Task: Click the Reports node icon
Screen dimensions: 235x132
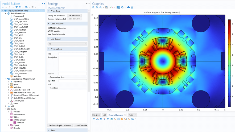Action: click(11, 128)
